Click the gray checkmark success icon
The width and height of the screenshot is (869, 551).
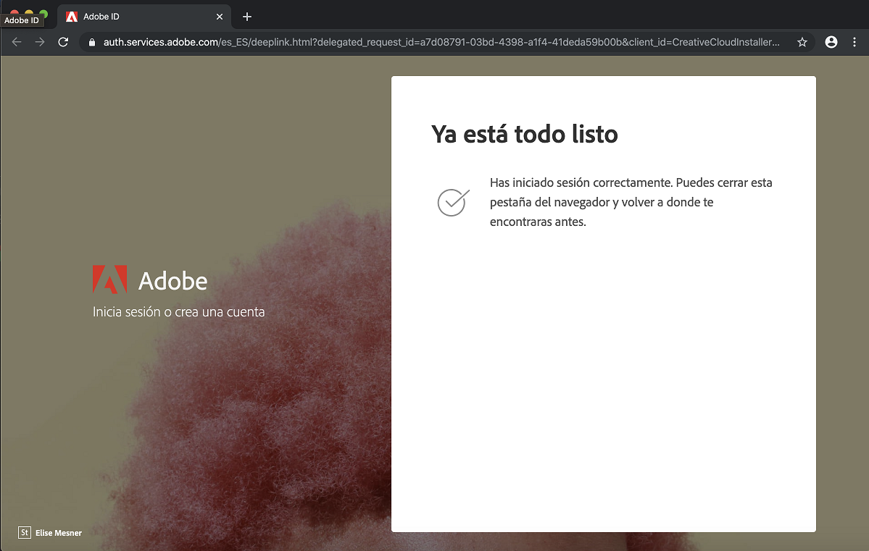click(x=452, y=202)
